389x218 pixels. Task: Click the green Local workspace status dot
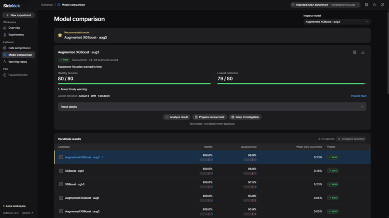point(4,206)
